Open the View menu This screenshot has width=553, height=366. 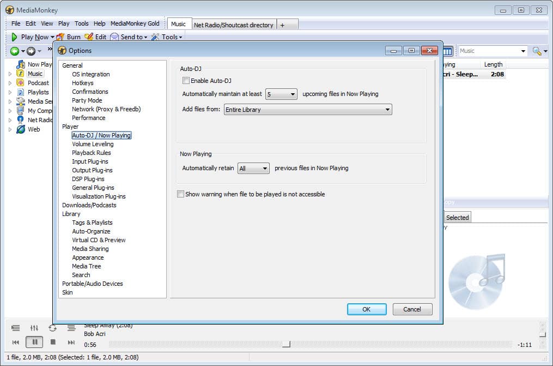point(47,23)
